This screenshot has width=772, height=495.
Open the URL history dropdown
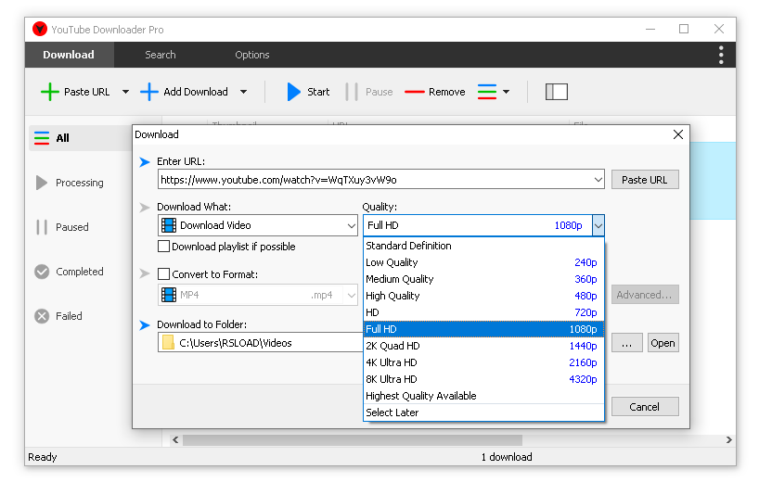(598, 180)
